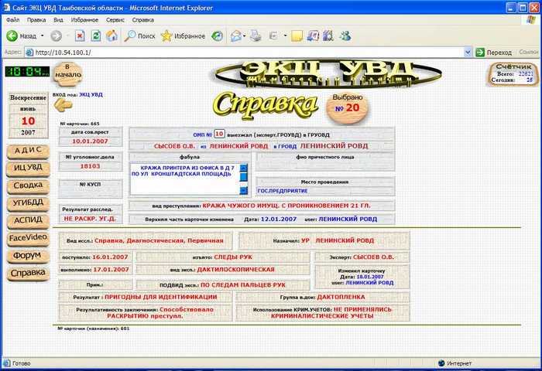Click the Интернет zone status icon
This screenshot has height=371, width=542.
[441, 363]
